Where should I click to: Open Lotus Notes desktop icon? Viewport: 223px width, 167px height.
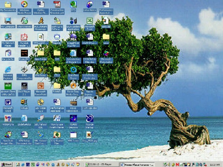pos(90,5)
